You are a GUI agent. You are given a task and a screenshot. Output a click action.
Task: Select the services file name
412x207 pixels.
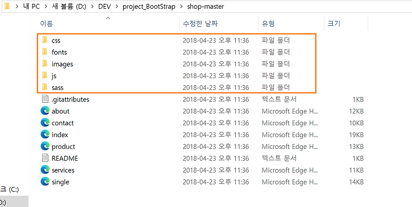tap(63, 170)
